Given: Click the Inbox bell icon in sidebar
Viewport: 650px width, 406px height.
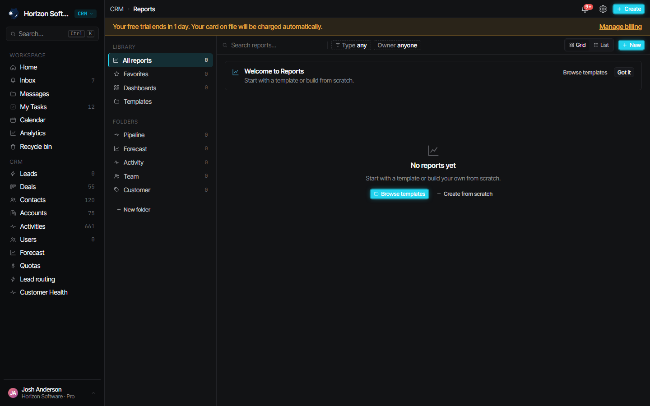Looking at the screenshot, I should pyautogui.click(x=13, y=80).
